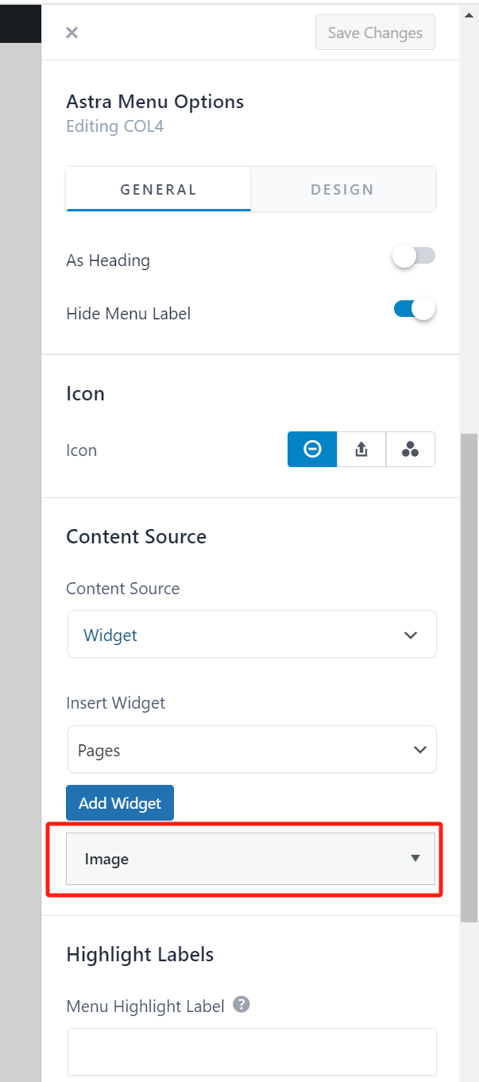Select the GENERAL tab
The height and width of the screenshot is (1082, 479).
click(x=158, y=189)
